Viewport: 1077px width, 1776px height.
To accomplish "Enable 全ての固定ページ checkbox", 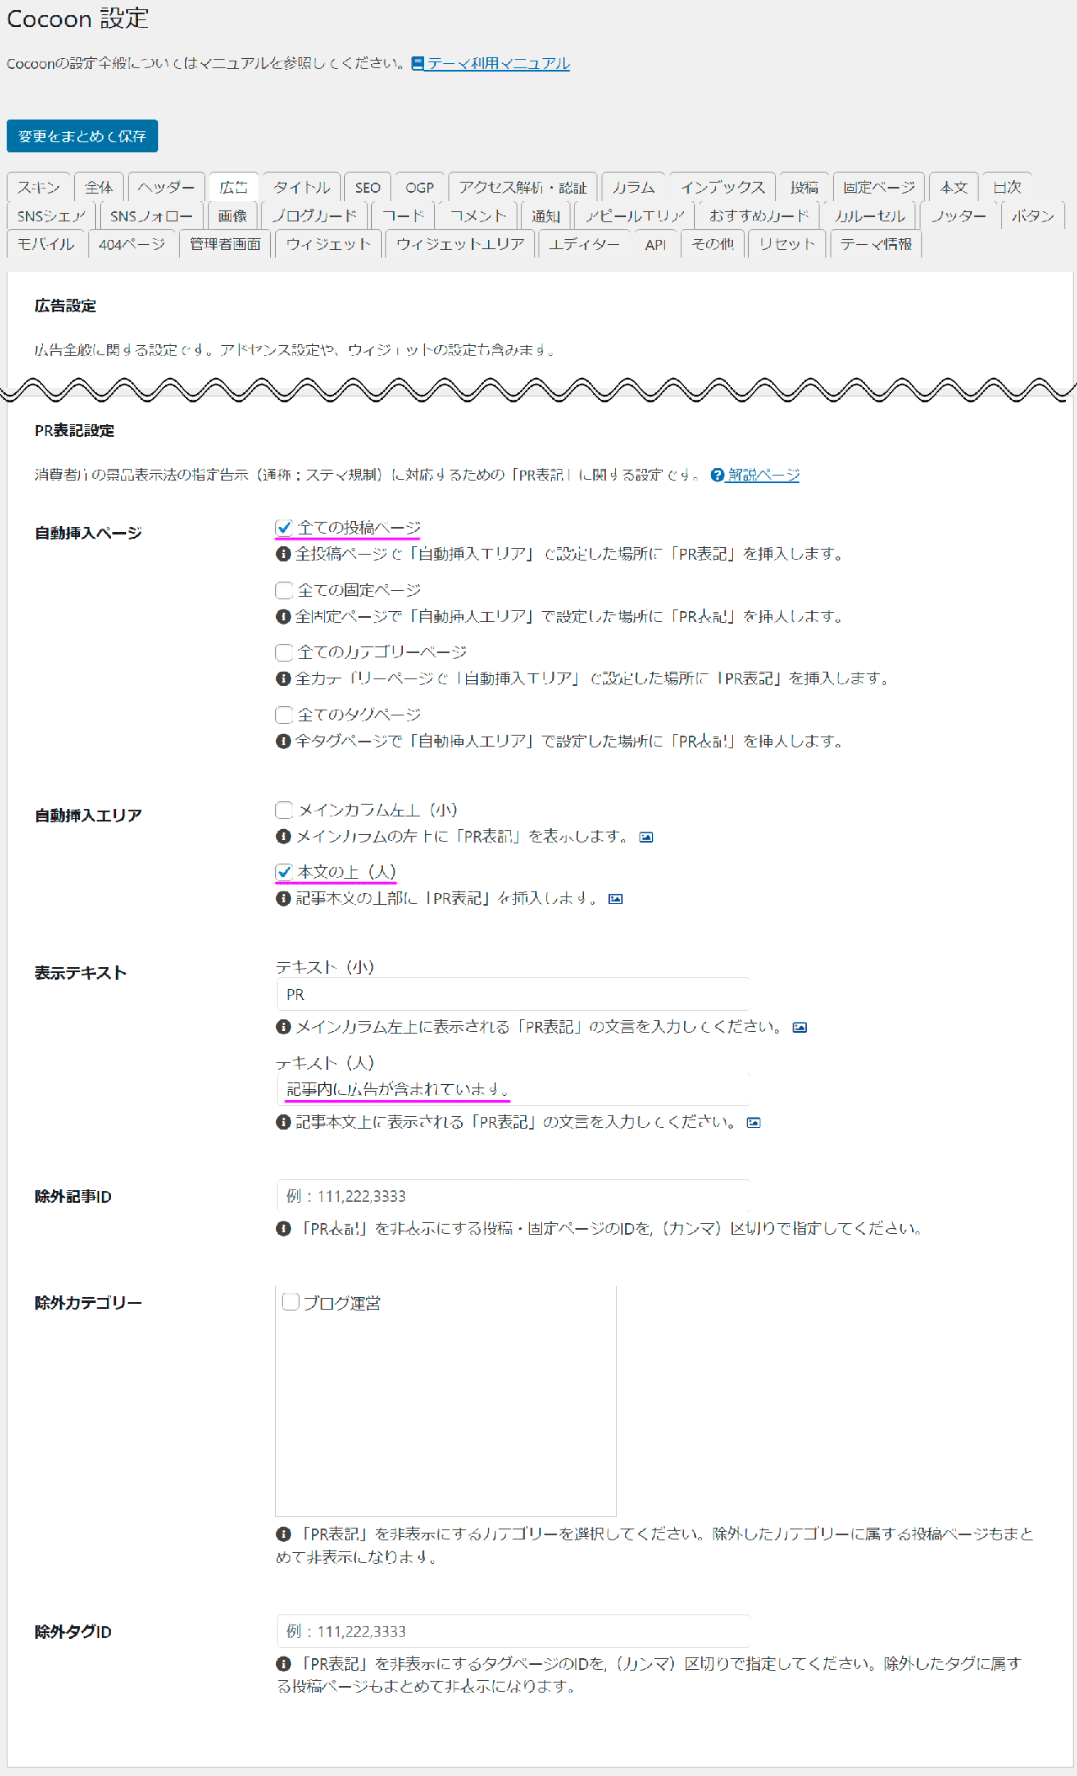I will 284,590.
